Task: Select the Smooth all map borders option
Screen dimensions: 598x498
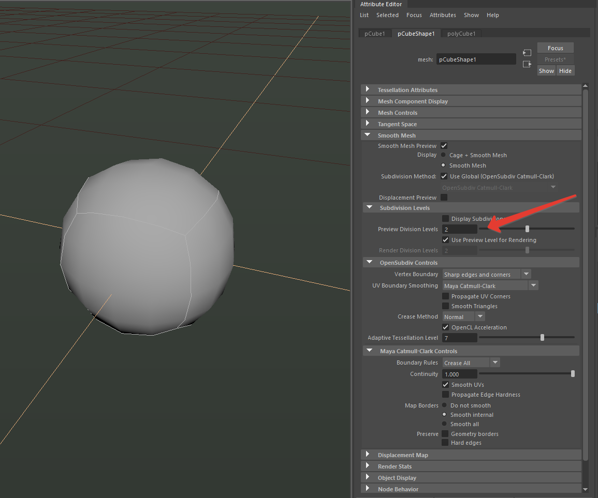Action: point(444,424)
